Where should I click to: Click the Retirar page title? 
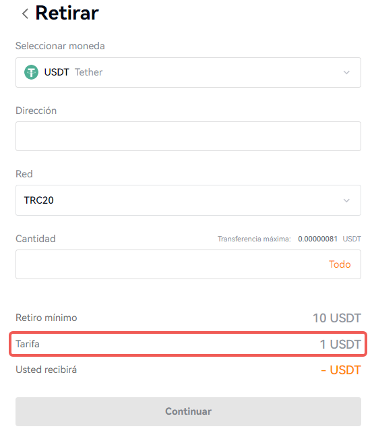click(x=67, y=13)
